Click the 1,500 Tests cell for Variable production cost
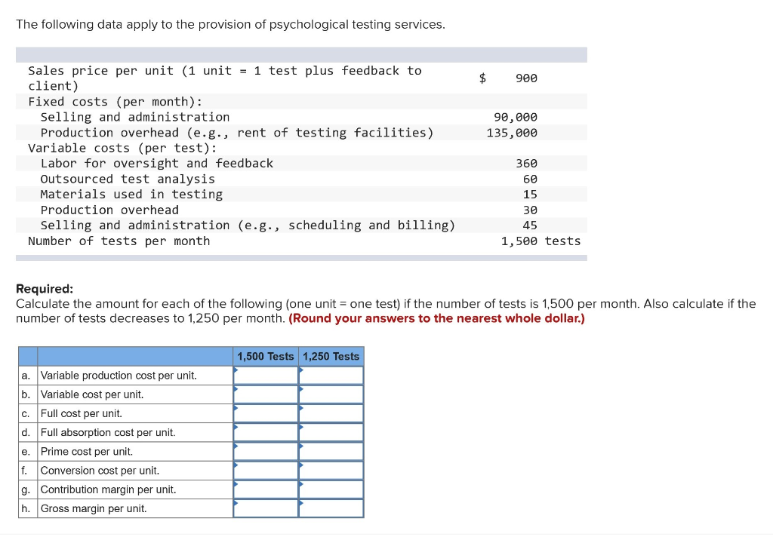773x537 pixels. pos(265,375)
